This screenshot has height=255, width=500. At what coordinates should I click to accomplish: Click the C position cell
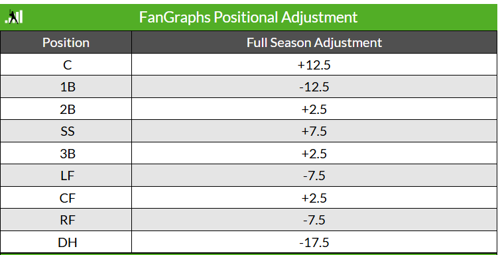(x=66, y=65)
